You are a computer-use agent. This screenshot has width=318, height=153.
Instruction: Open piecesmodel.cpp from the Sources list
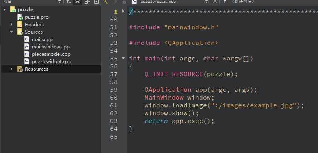[x=51, y=54]
